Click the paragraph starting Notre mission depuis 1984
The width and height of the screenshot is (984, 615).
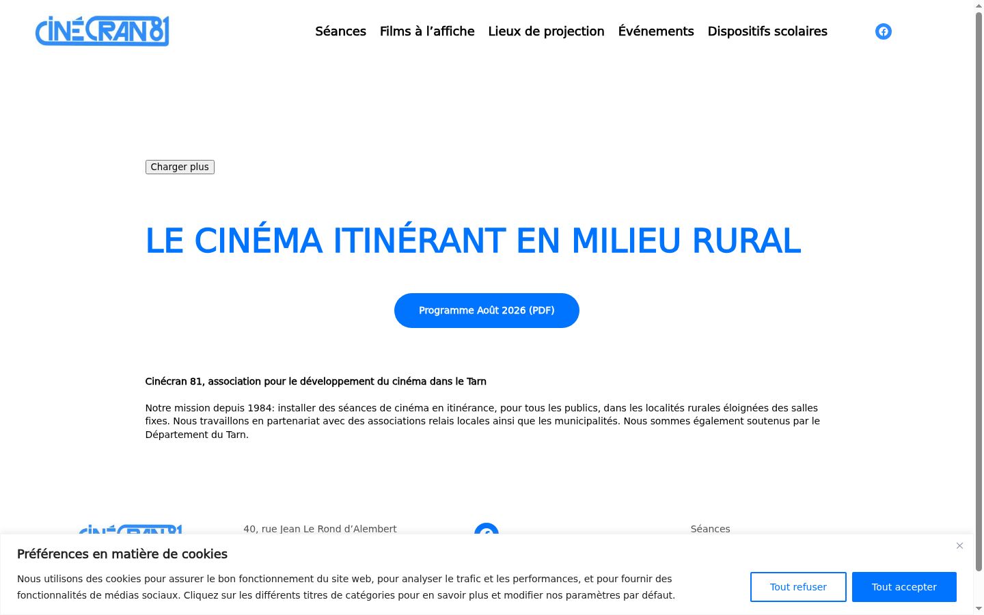[482, 421]
